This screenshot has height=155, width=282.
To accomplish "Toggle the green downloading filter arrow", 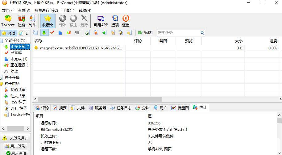I will click(x=44, y=33).
